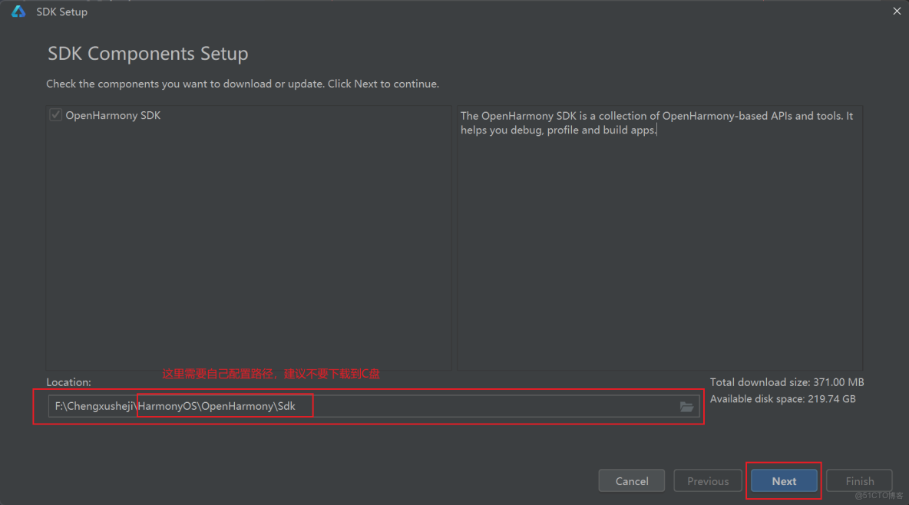Open the folder browse icon for Location
The width and height of the screenshot is (909, 505).
686,406
